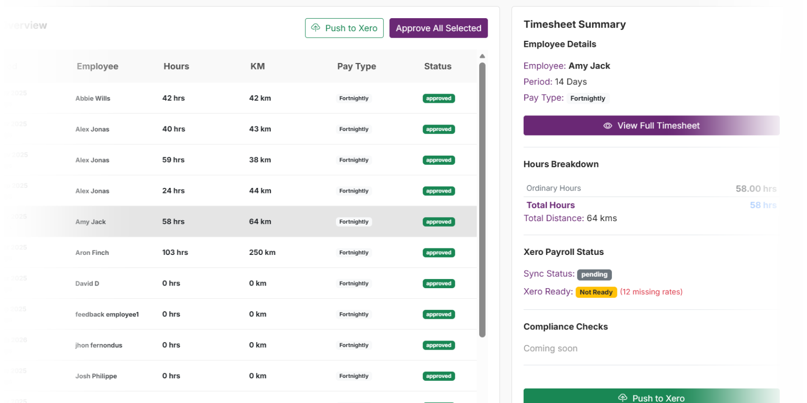This screenshot has height=403, width=807.
Task: Click the Approve All Selected button
Action: [x=438, y=28]
